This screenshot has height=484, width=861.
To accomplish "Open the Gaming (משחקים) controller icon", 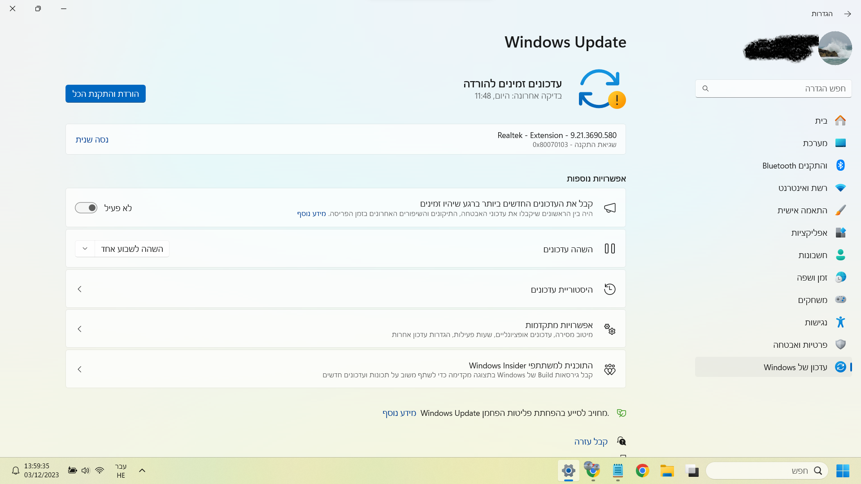I will pyautogui.click(x=840, y=300).
